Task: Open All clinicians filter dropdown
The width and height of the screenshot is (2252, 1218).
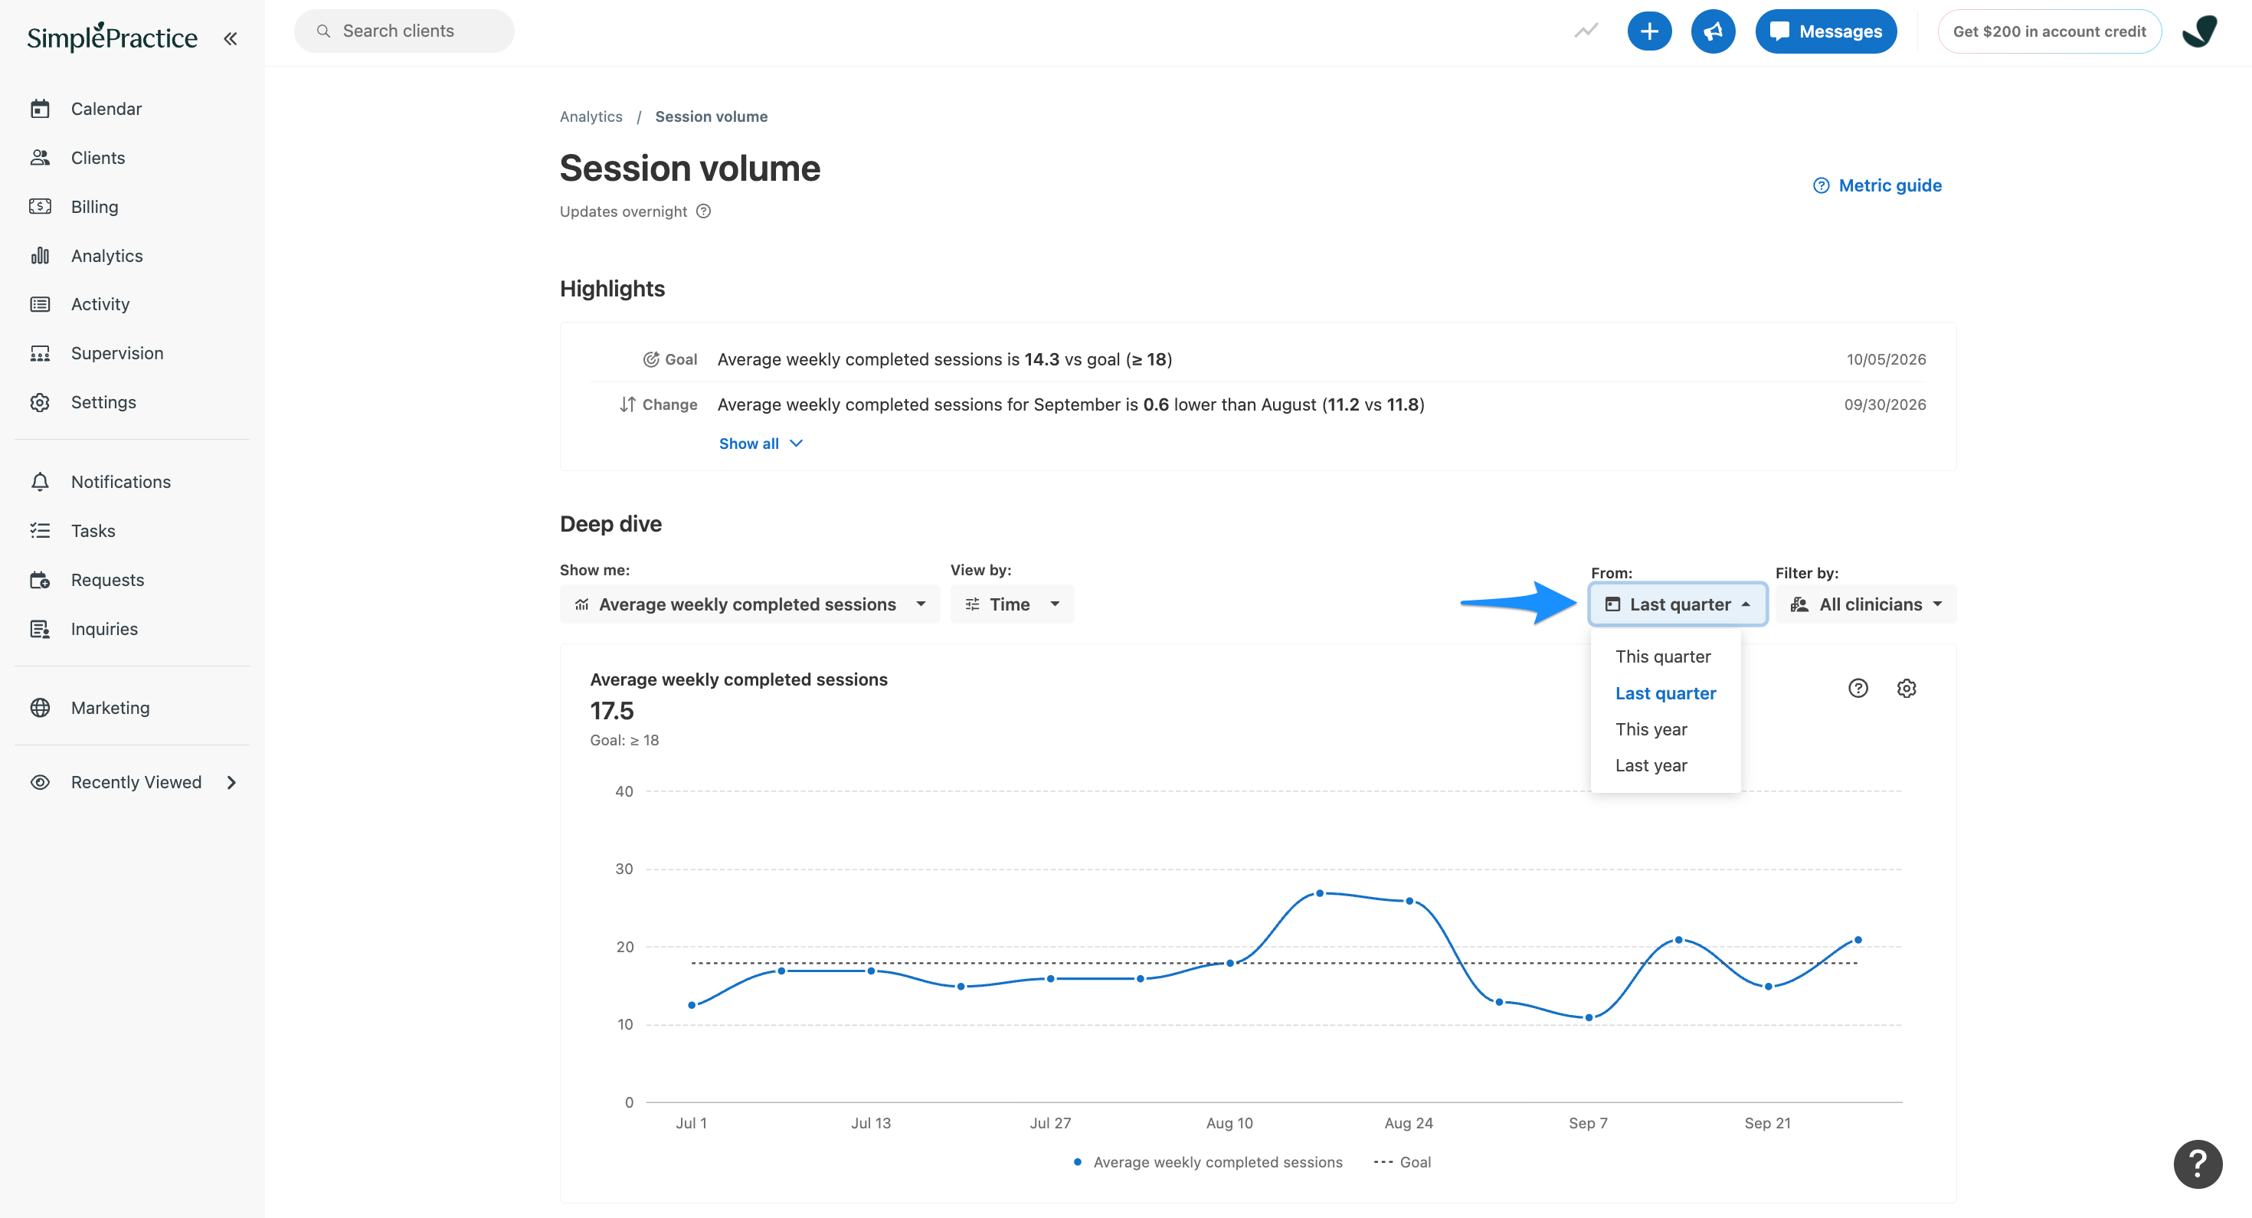Action: [x=1864, y=604]
